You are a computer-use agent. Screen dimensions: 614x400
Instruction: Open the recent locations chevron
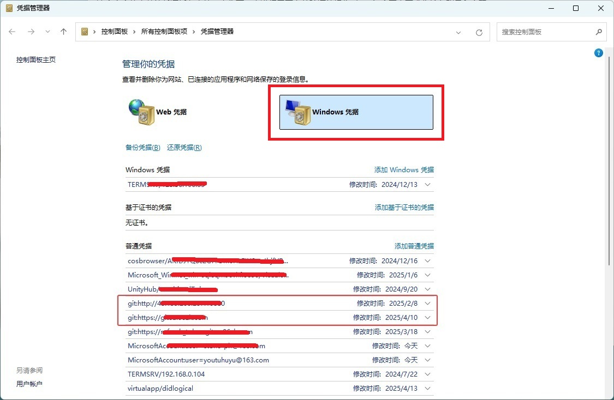tap(47, 32)
